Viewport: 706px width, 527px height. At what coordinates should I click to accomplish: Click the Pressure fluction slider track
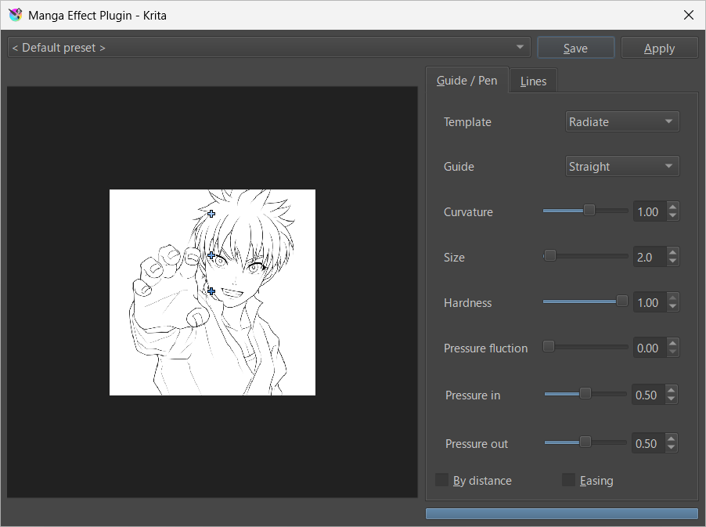(587, 347)
